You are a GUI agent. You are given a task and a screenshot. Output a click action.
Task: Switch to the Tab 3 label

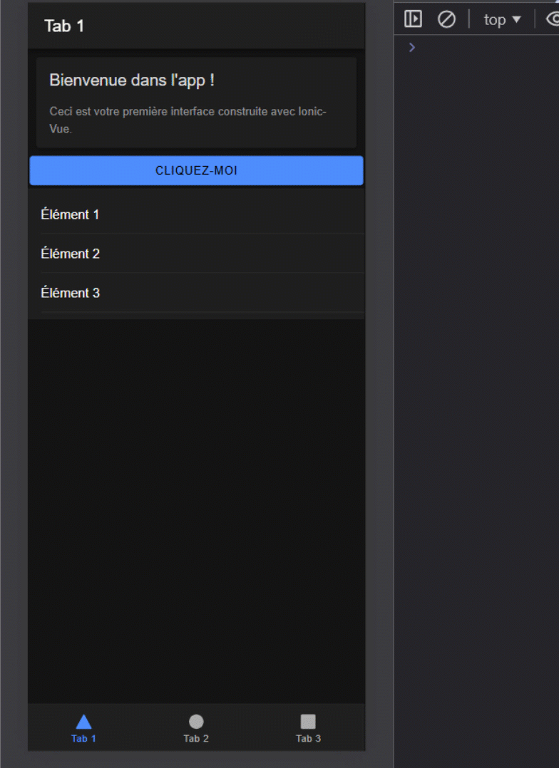pos(308,739)
